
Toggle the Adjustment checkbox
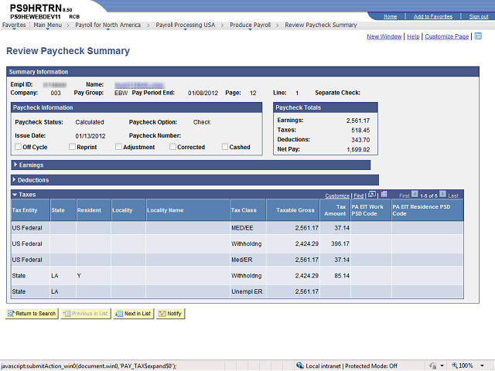coord(118,147)
